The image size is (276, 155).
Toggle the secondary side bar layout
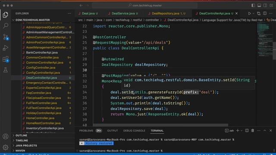(x=265, y=6)
